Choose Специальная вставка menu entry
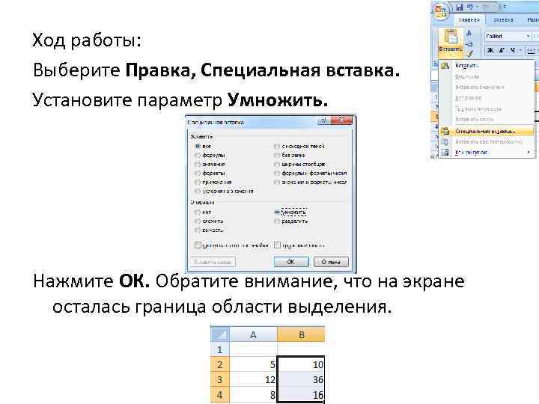The width and height of the screenshot is (539, 404). point(485,131)
